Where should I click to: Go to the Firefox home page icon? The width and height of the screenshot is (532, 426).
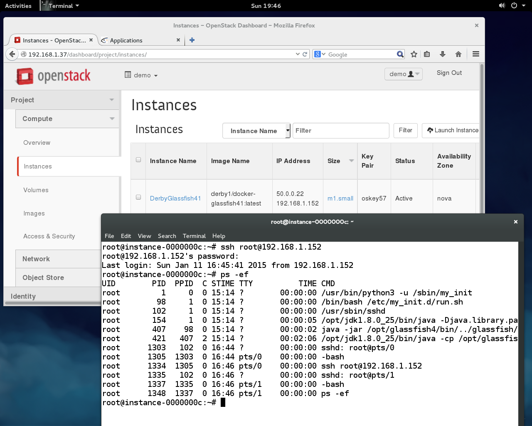pyautogui.click(x=458, y=54)
